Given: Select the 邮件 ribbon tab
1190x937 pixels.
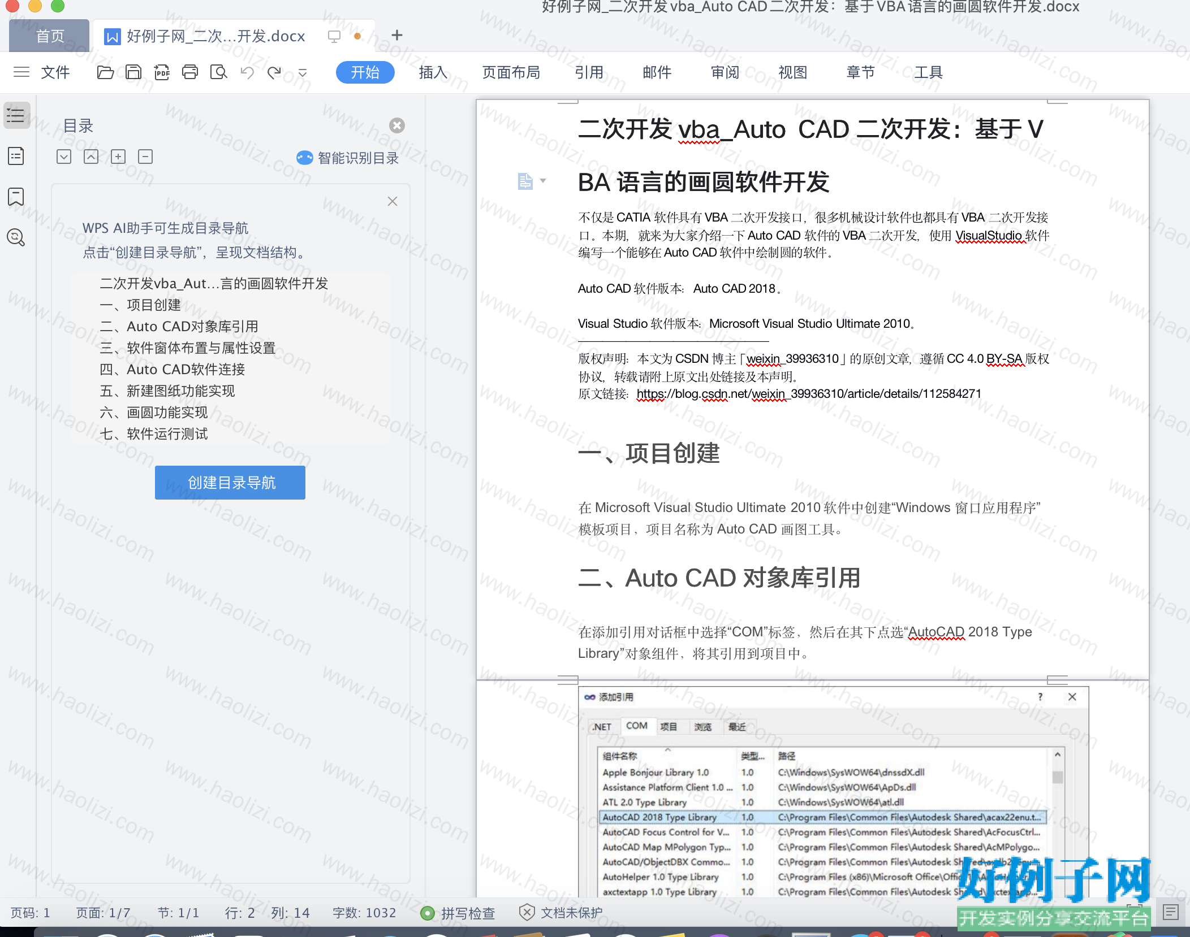Looking at the screenshot, I should 657,72.
